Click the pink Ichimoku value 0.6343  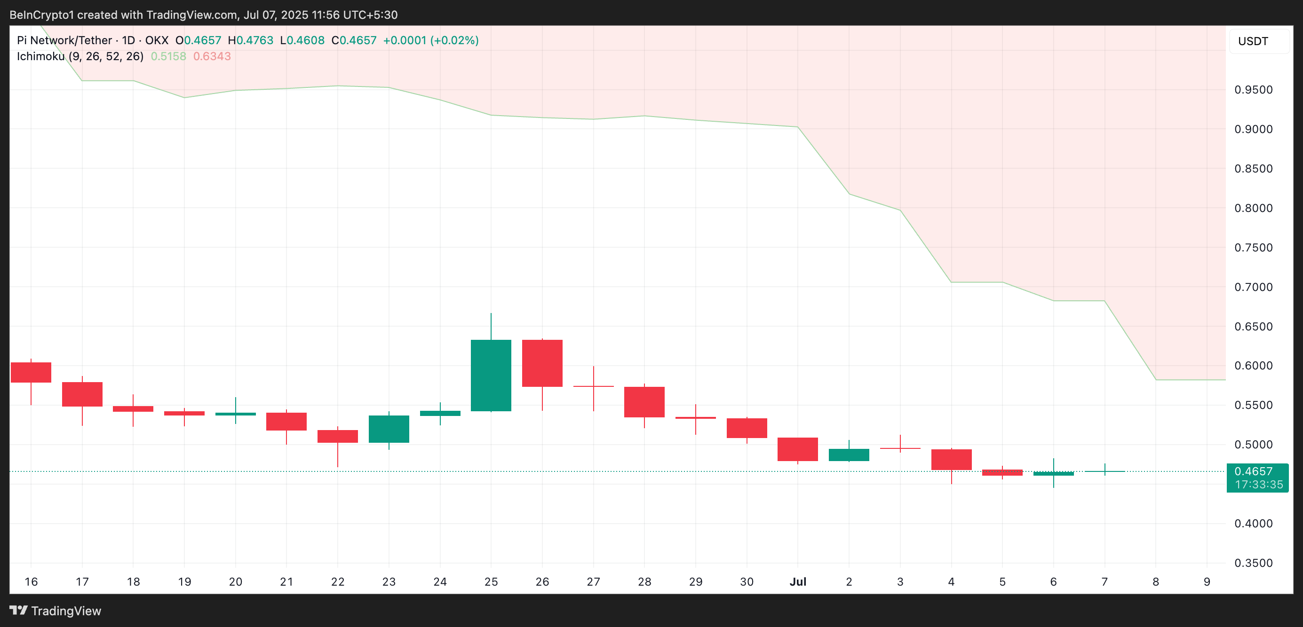212,56
